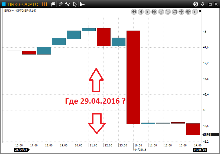This screenshot has width=220, height=154.
Task: Select the cursor pointer tool
Action: 75,4
